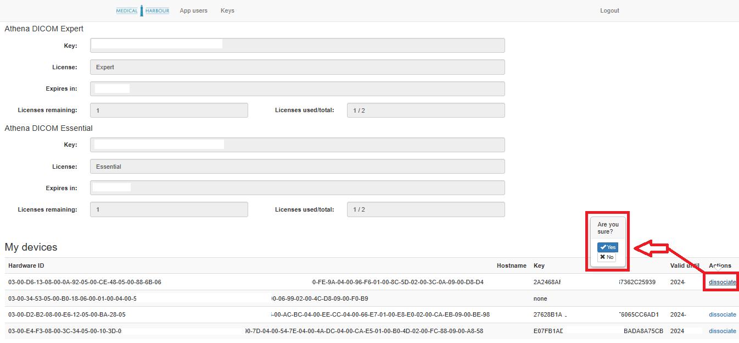Viewport: 739px width, 343px height.
Task: Click the Expert License field
Action: tap(297, 67)
